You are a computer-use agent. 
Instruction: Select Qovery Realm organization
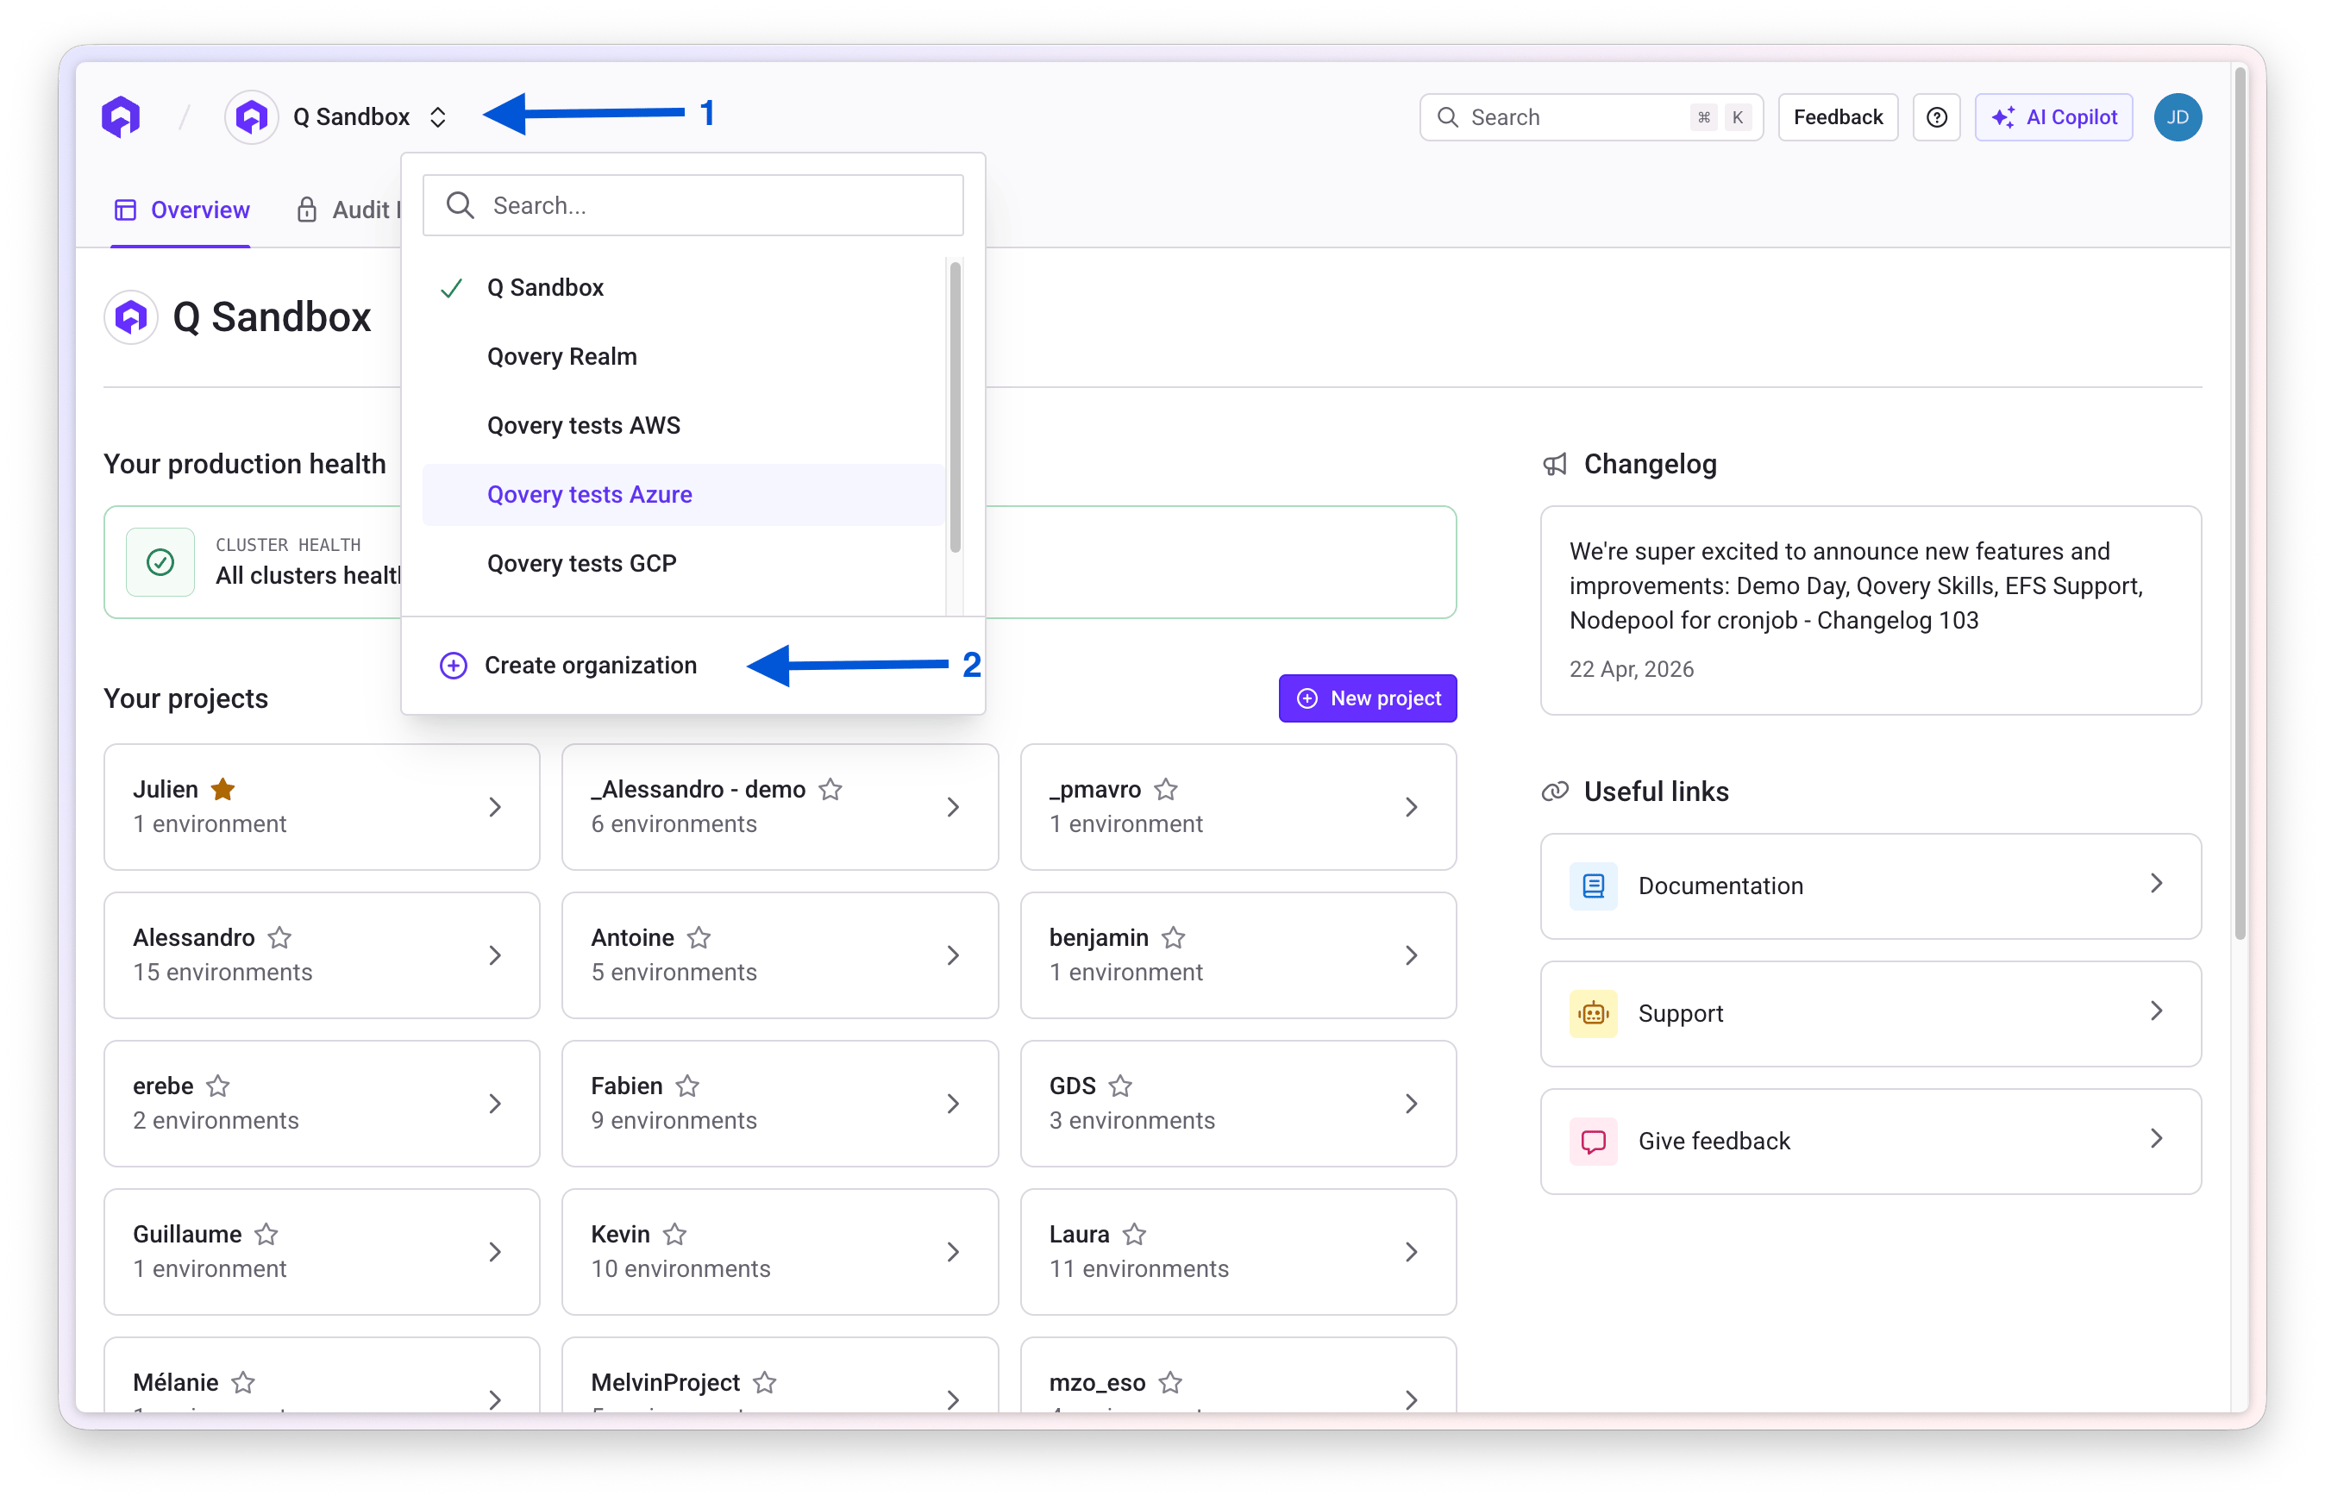click(x=683, y=357)
